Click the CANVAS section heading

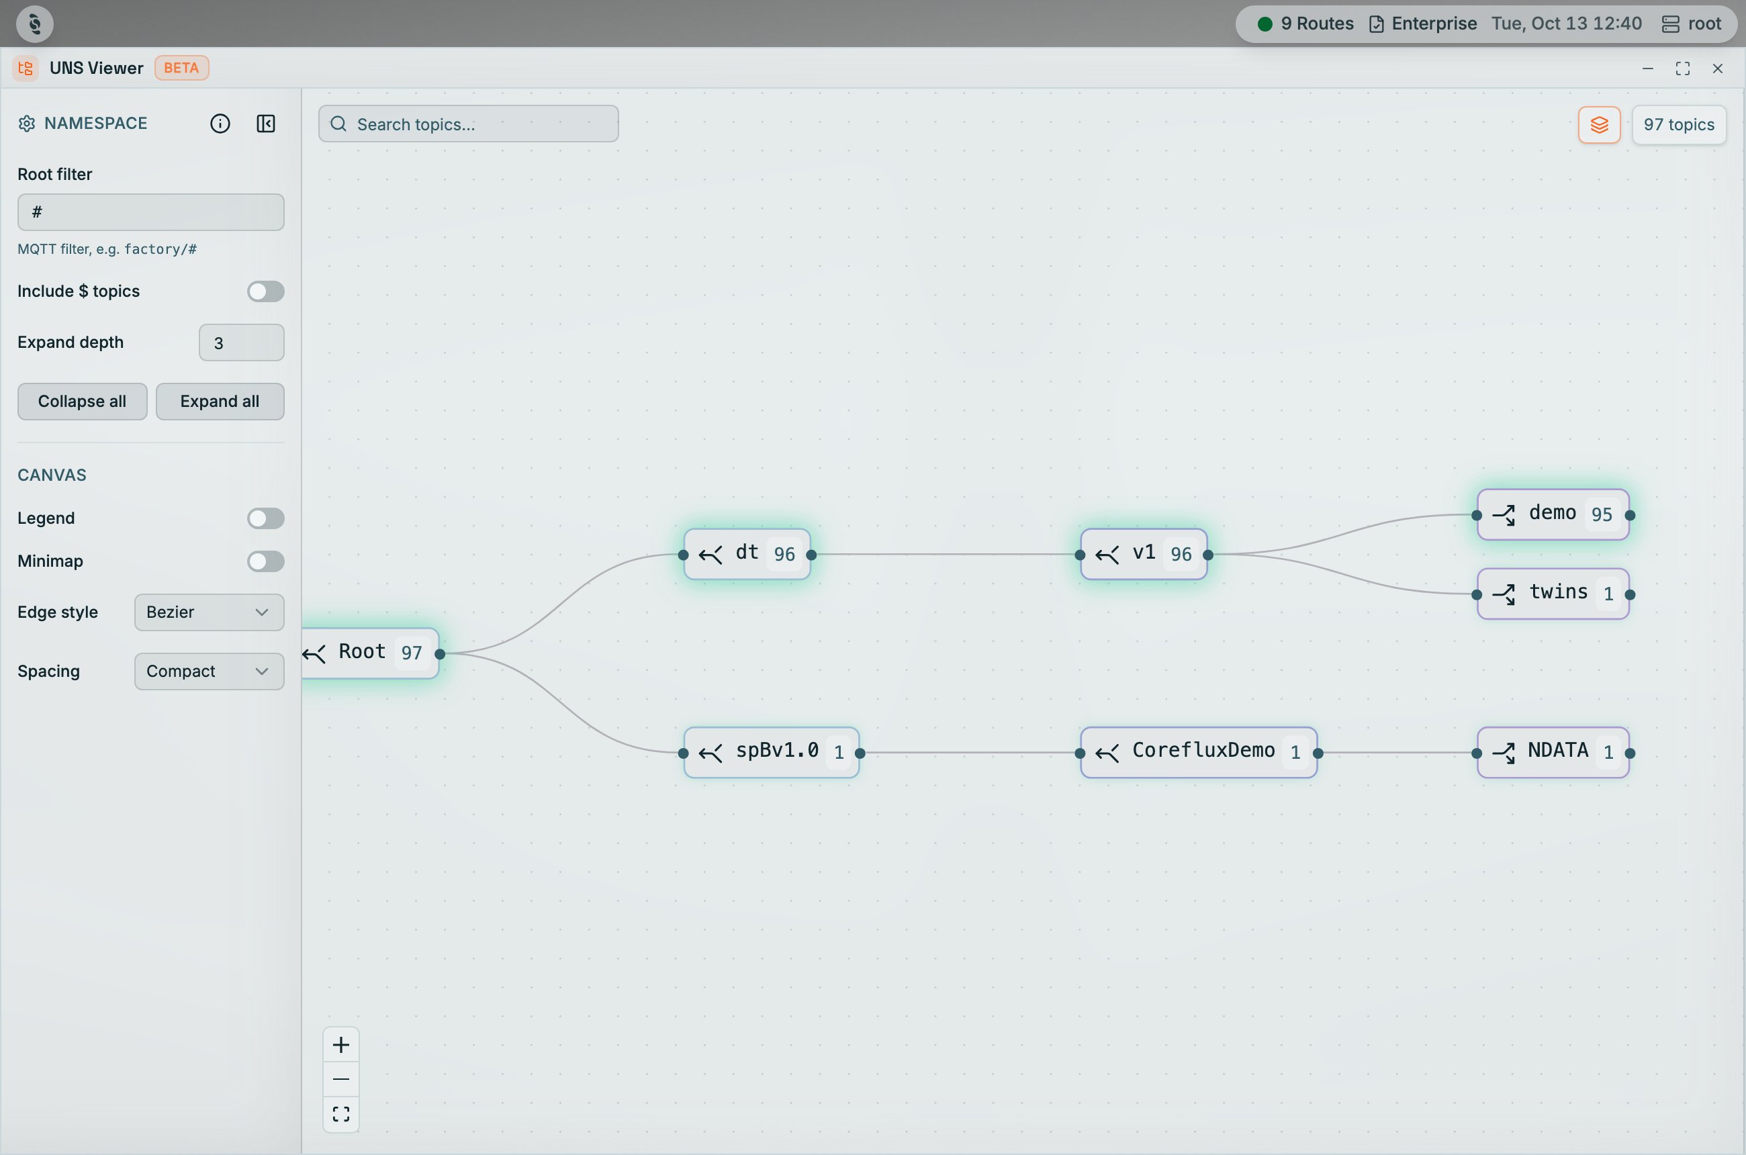[52, 475]
